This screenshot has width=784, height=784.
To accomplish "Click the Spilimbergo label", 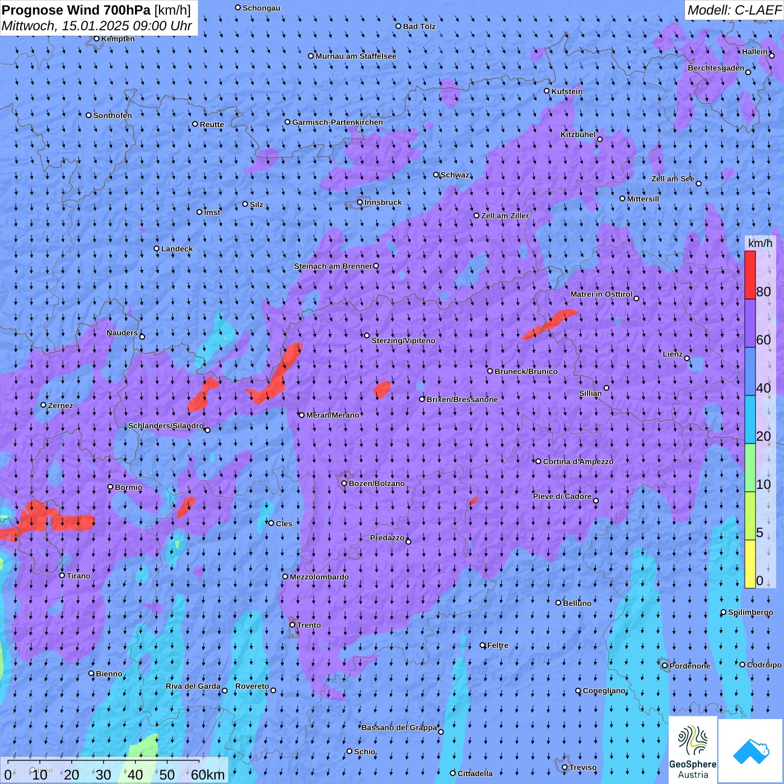I will pyautogui.click(x=751, y=612).
